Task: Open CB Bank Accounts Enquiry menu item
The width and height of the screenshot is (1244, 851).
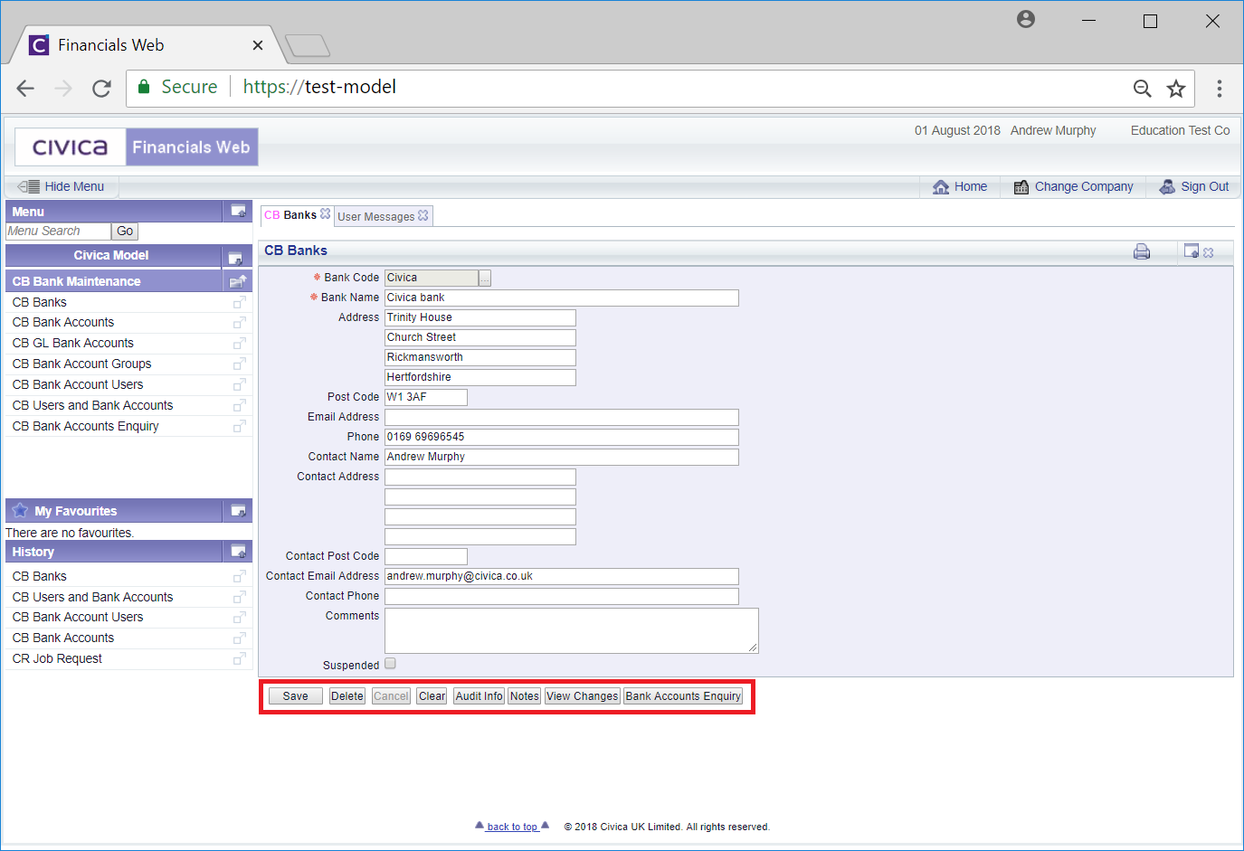Action: [85, 427]
